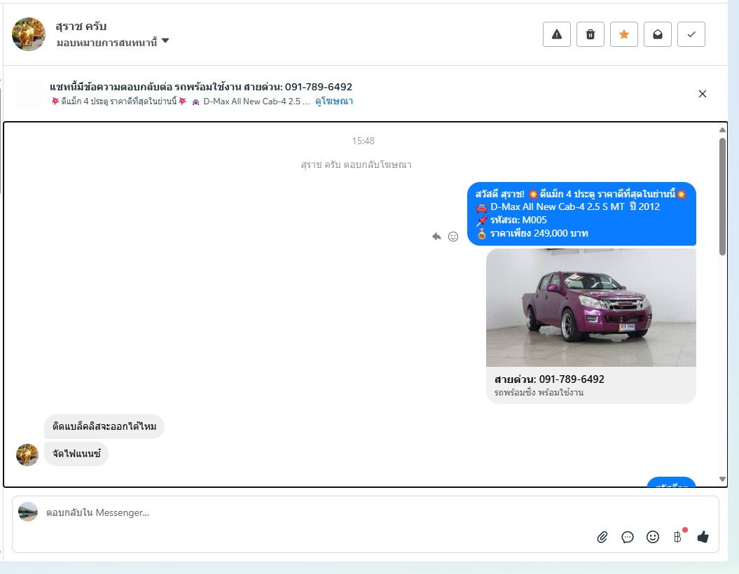Image resolution: width=739 pixels, height=574 pixels.
Task: Click the spam warning triangle icon
Action: 557,34
